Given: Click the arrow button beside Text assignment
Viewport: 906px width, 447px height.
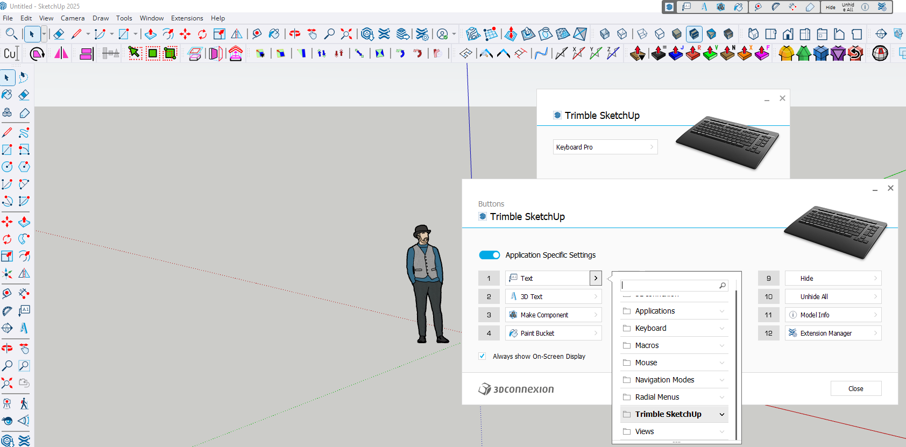Looking at the screenshot, I should pos(596,278).
